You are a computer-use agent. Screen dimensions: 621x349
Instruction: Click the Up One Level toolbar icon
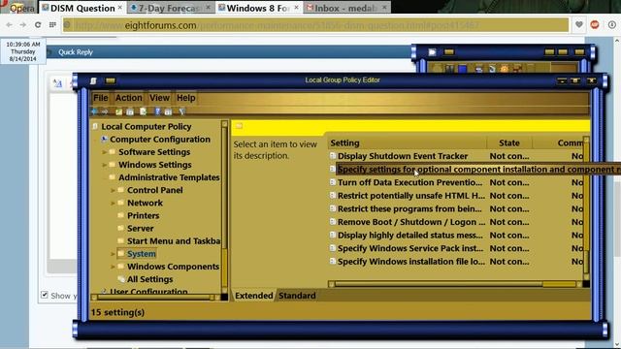[x=118, y=111]
